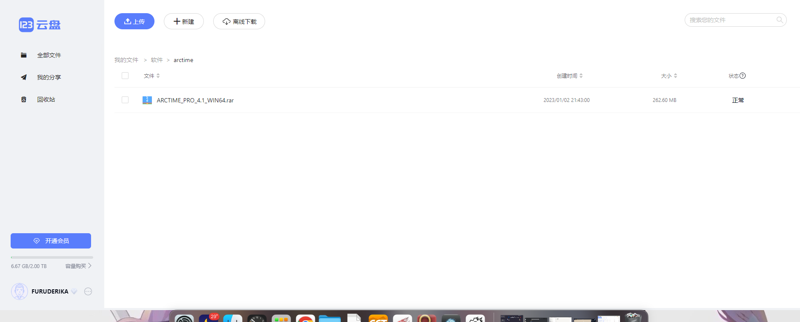
Task: Sort by 大小 column
Action: 669,76
